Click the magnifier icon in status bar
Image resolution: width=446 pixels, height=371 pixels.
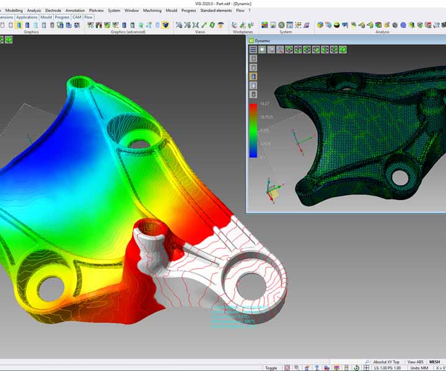pyautogui.click(x=367, y=362)
